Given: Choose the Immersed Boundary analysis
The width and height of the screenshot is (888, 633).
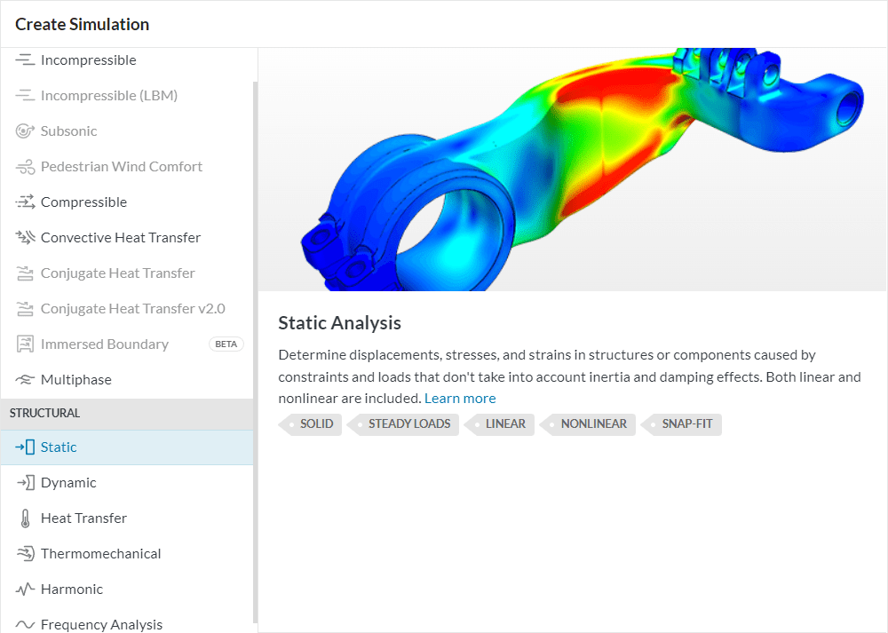Looking at the screenshot, I should [x=104, y=344].
